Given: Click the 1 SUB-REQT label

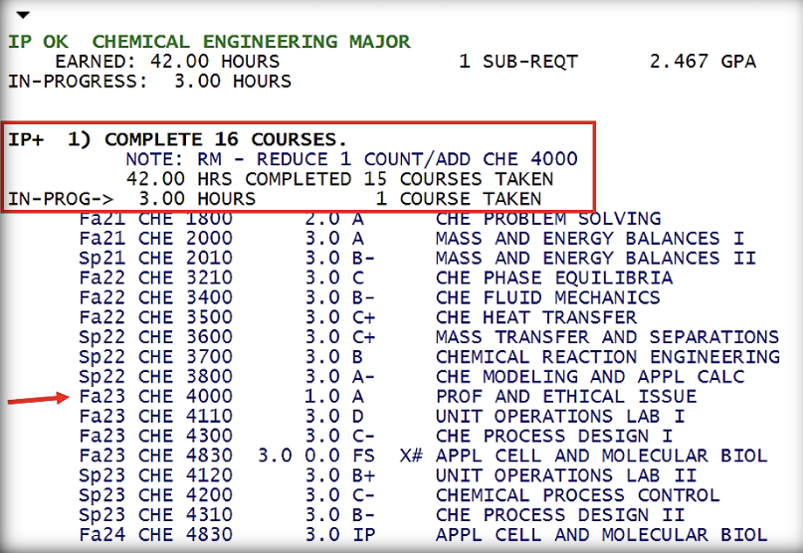Looking at the screenshot, I should [x=517, y=62].
